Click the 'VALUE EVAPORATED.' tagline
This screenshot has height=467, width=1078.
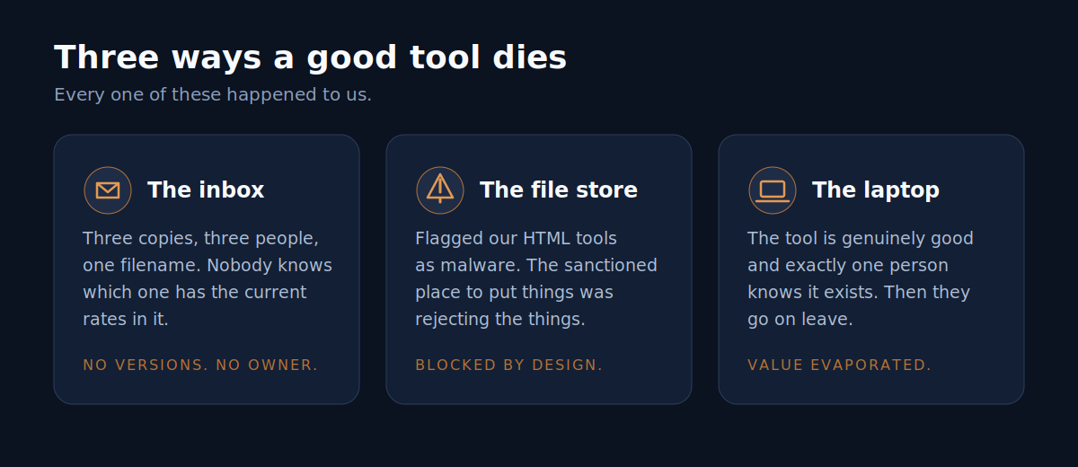[x=839, y=366]
